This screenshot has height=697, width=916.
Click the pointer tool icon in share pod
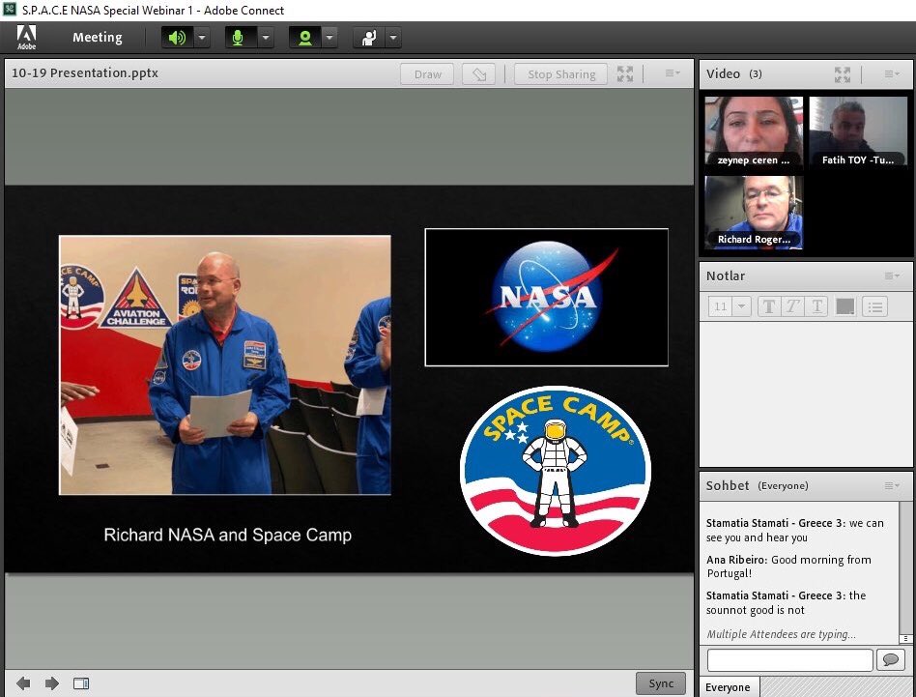click(479, 74)
